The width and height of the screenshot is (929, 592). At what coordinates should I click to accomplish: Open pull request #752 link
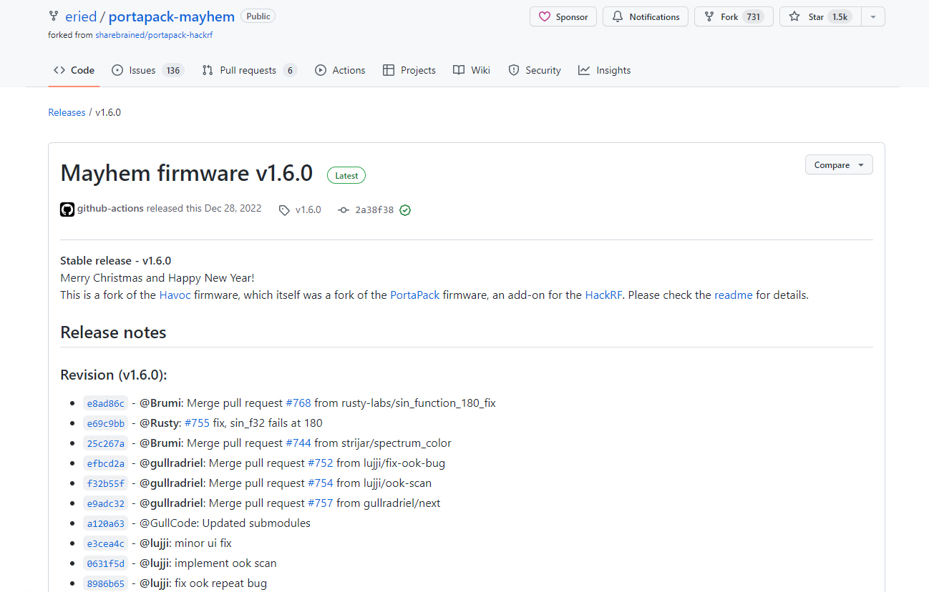coord(321,463)
